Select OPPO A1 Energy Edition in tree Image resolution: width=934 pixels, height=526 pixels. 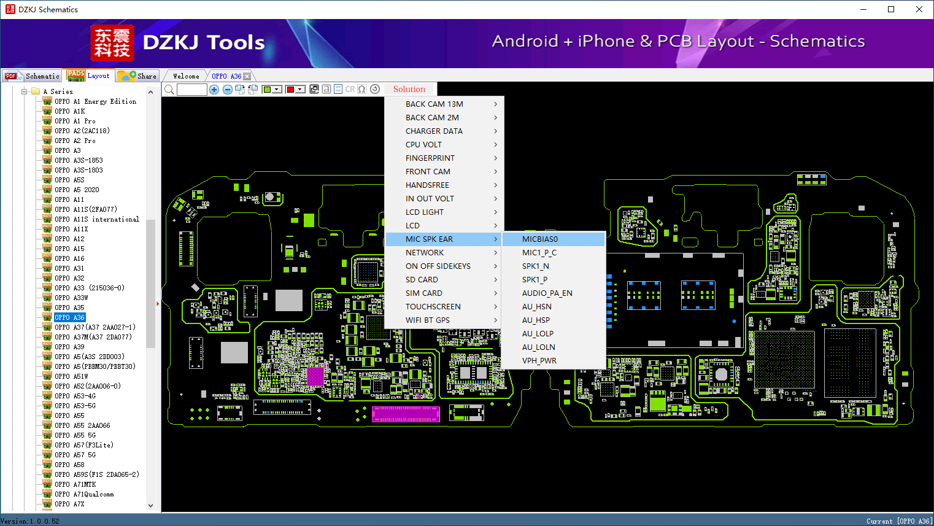[95, 101]
